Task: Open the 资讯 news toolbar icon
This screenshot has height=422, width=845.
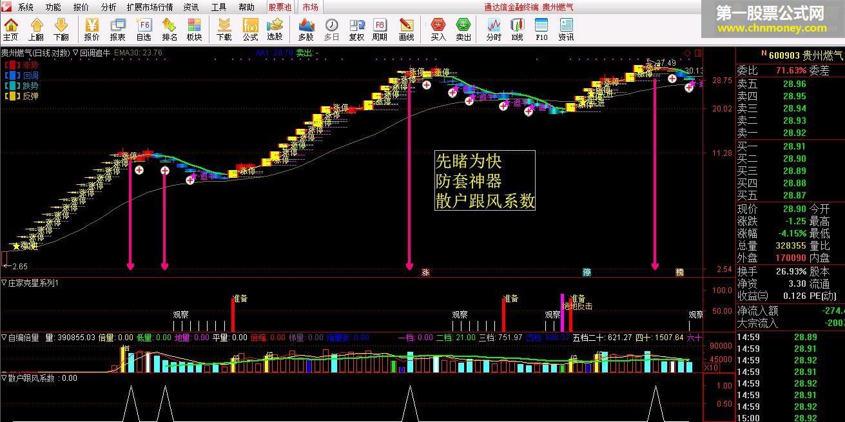Action: pyautogui.click(x=566, y=30)
